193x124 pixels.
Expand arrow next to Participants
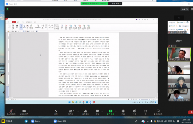click(x=78, y=111)
